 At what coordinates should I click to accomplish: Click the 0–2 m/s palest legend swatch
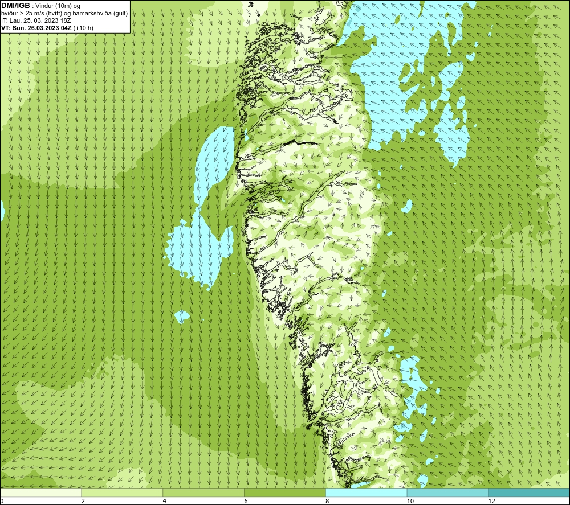pos(40,492)
